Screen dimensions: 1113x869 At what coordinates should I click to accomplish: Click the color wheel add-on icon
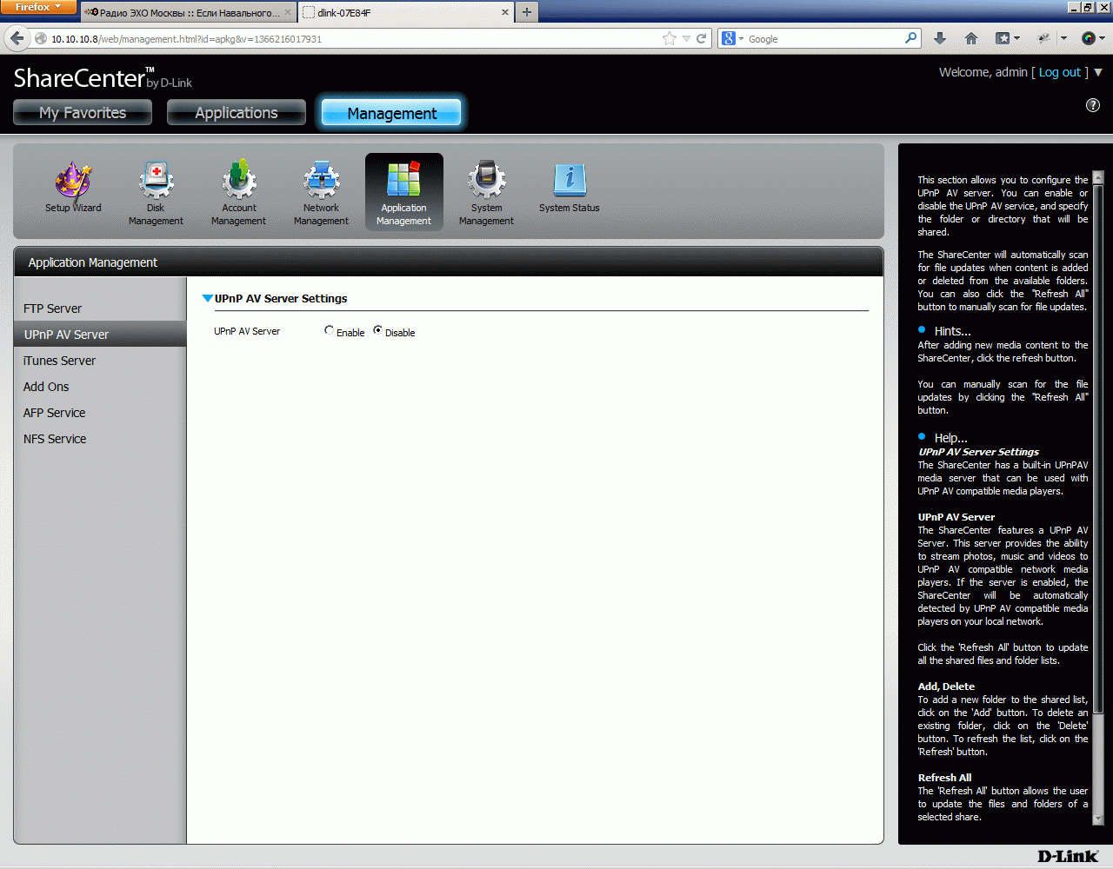(1088, 38)
